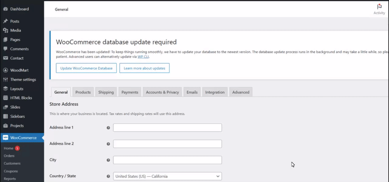Click the Contact envelope icon
Viewport: 389px width, 182px height.
point(5,58)
